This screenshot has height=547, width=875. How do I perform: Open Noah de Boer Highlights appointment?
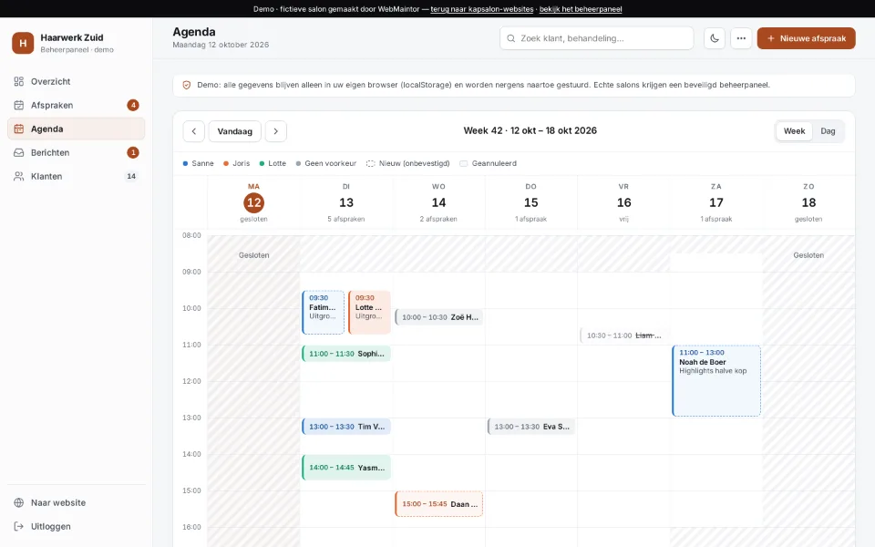point(716,381)
